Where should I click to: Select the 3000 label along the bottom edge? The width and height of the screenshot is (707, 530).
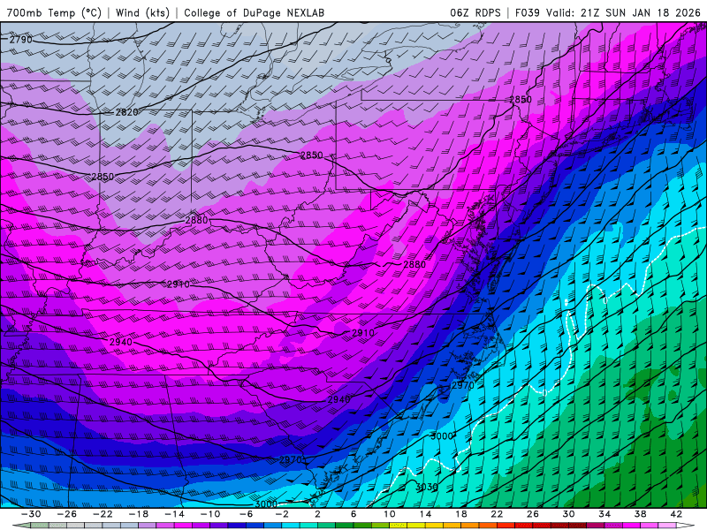coord(266,503)
